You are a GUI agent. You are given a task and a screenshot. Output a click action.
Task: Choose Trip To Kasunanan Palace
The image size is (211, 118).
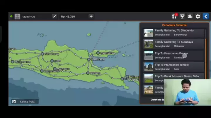click(174, 55)
